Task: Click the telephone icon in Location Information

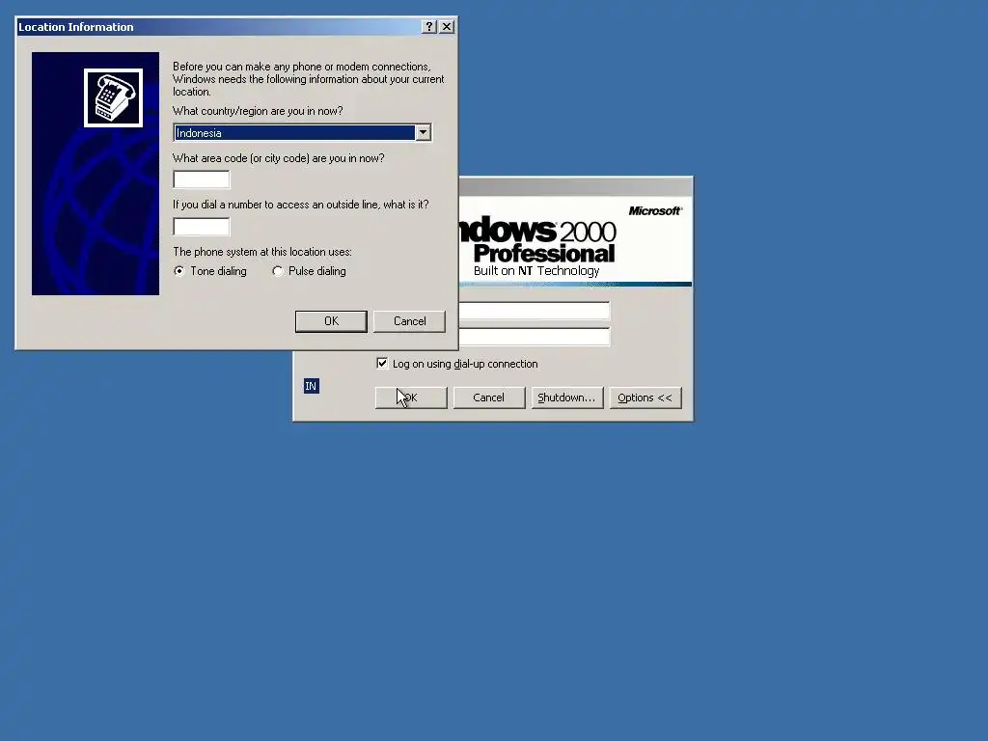Action: [114, 97]
